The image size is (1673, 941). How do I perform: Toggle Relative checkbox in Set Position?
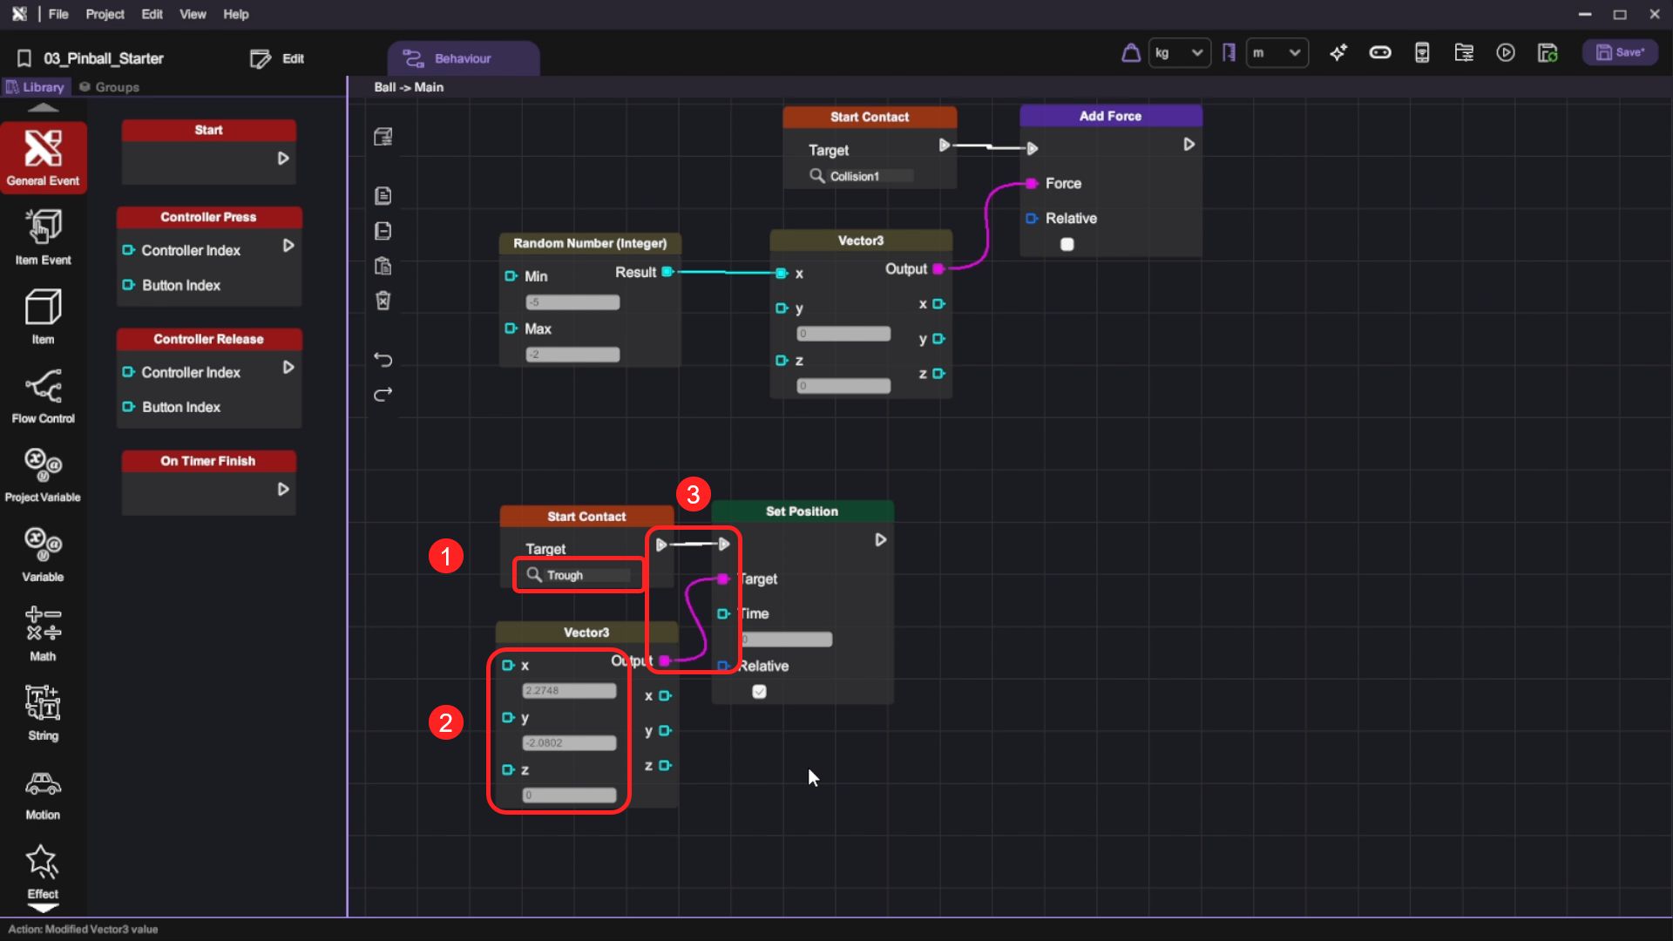[x=759, y=692]
